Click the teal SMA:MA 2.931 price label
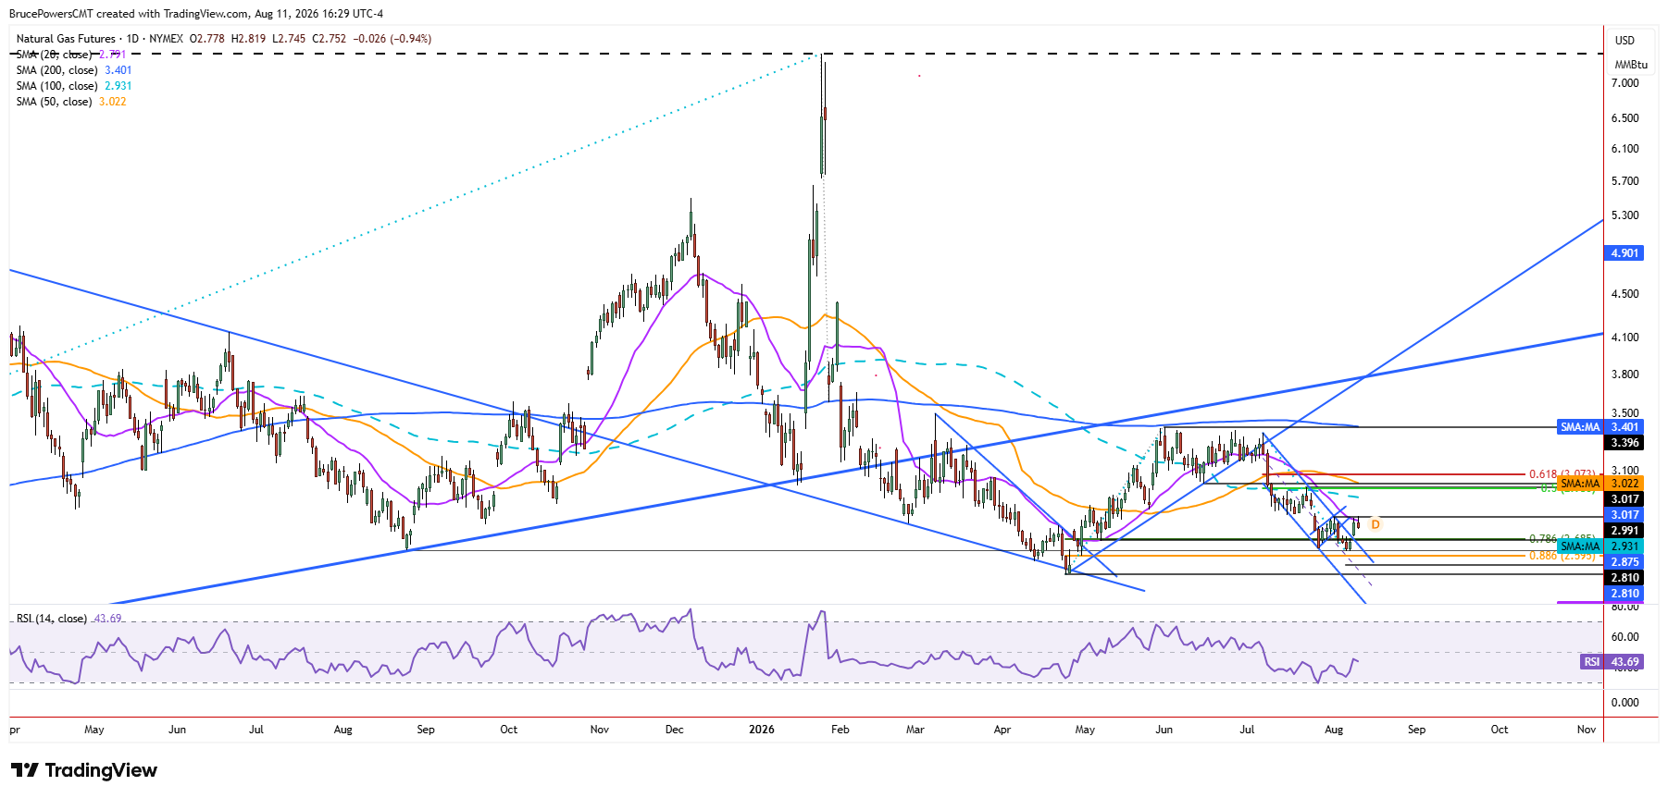The width and height of the screenshot is (1668, 798). click(1600, 546)
